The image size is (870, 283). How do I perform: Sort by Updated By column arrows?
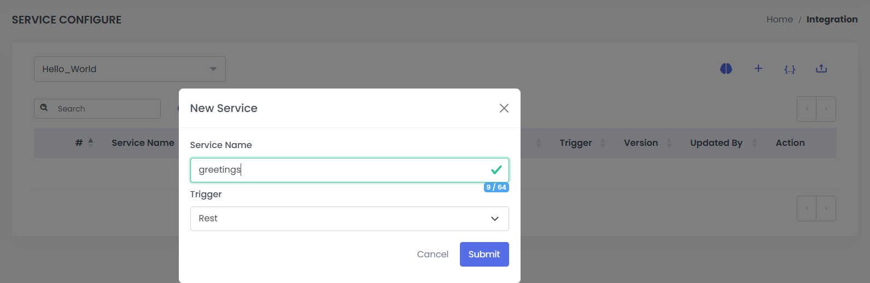coord(755,143)
